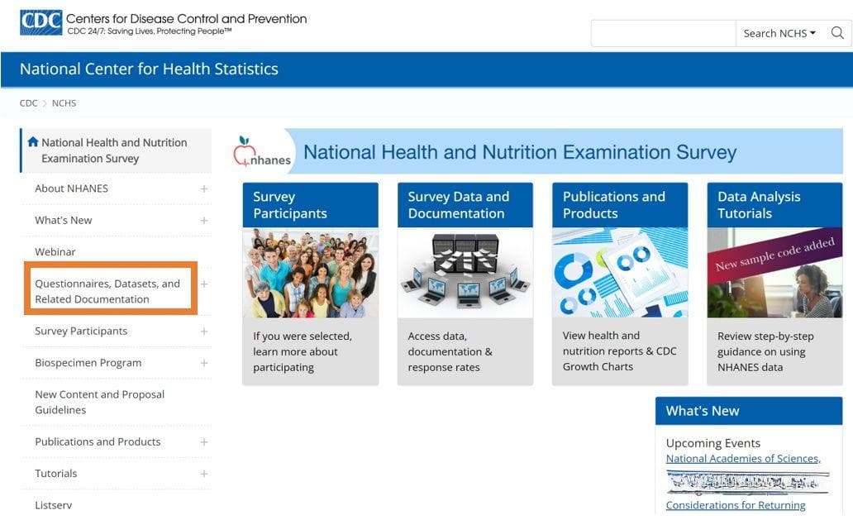Click the CDC logo
853x520 pixels.
[41, 23]
